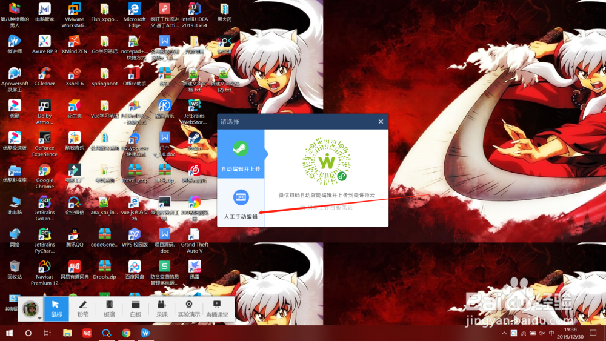Open Axure RP 9 desktop icon

pos(44,44)
